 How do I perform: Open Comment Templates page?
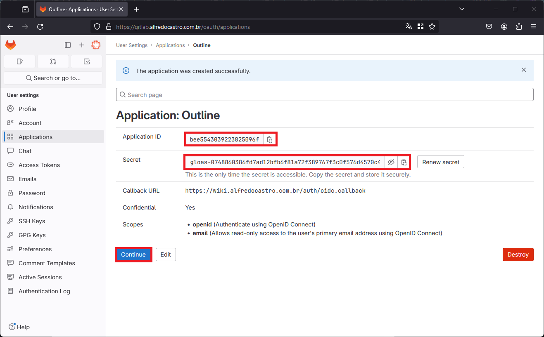coord(54,263)
